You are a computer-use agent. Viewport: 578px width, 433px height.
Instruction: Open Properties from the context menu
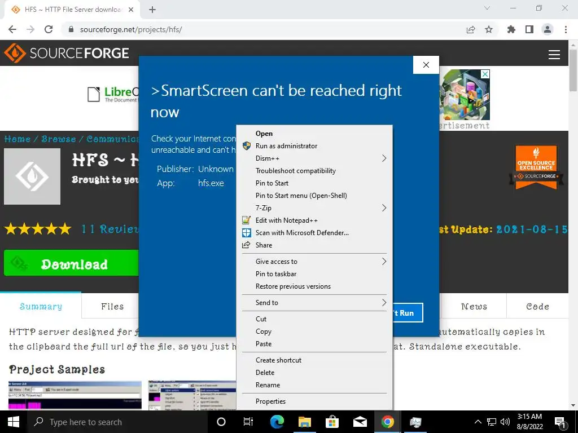314,401
